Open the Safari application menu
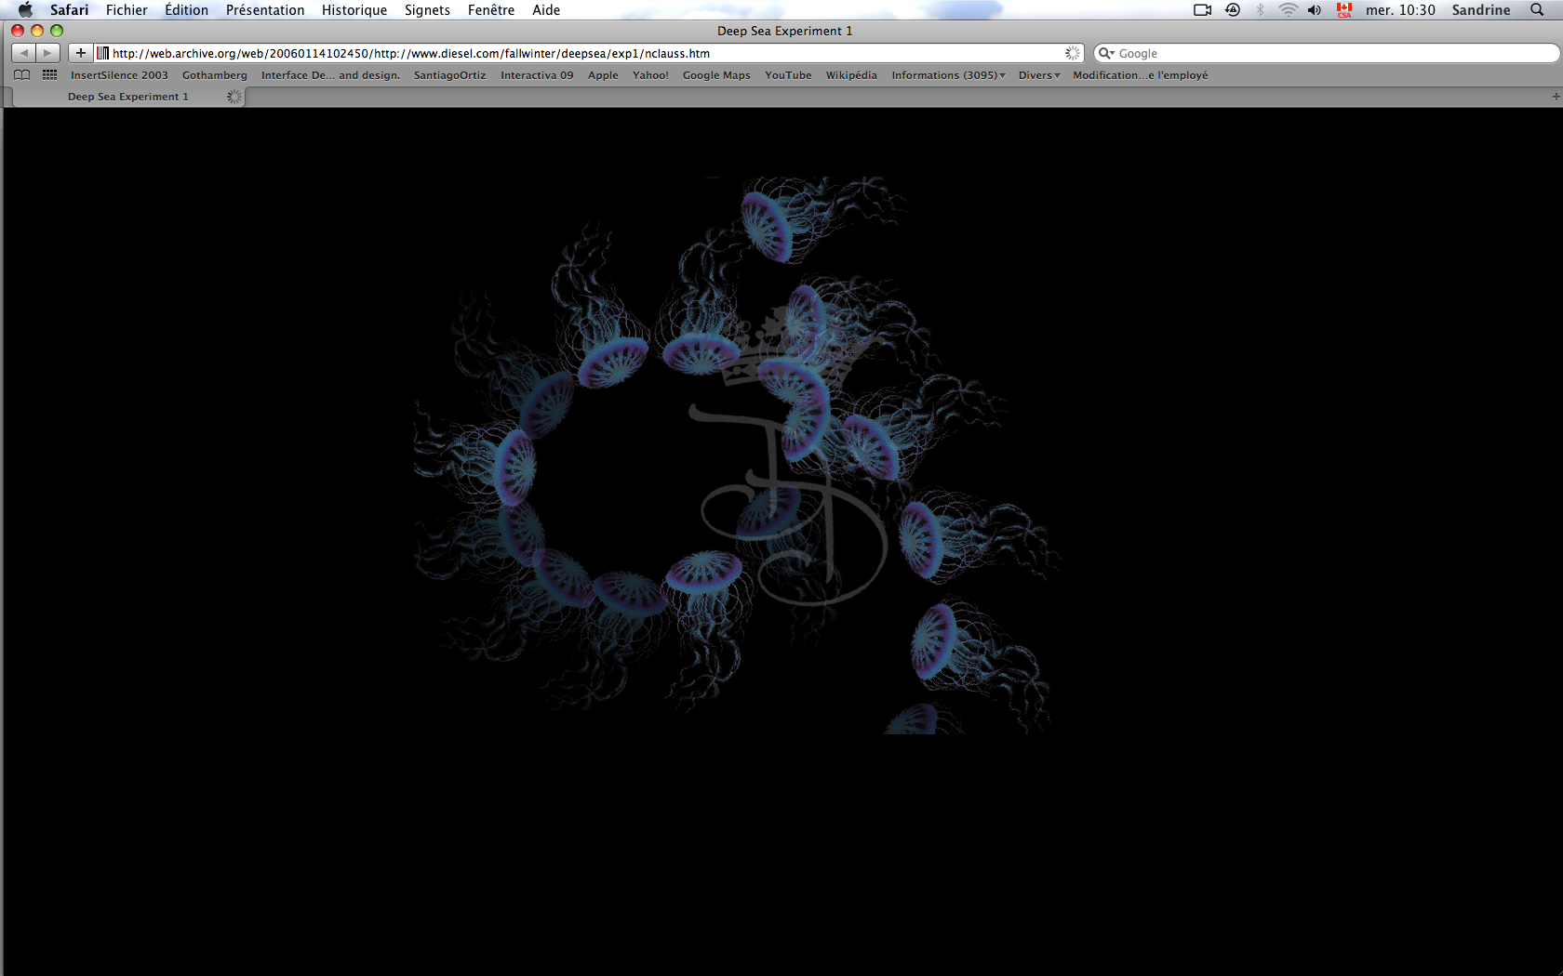Screen dimensions: 1563x976 pyautogui.click(x=69, y=9)
